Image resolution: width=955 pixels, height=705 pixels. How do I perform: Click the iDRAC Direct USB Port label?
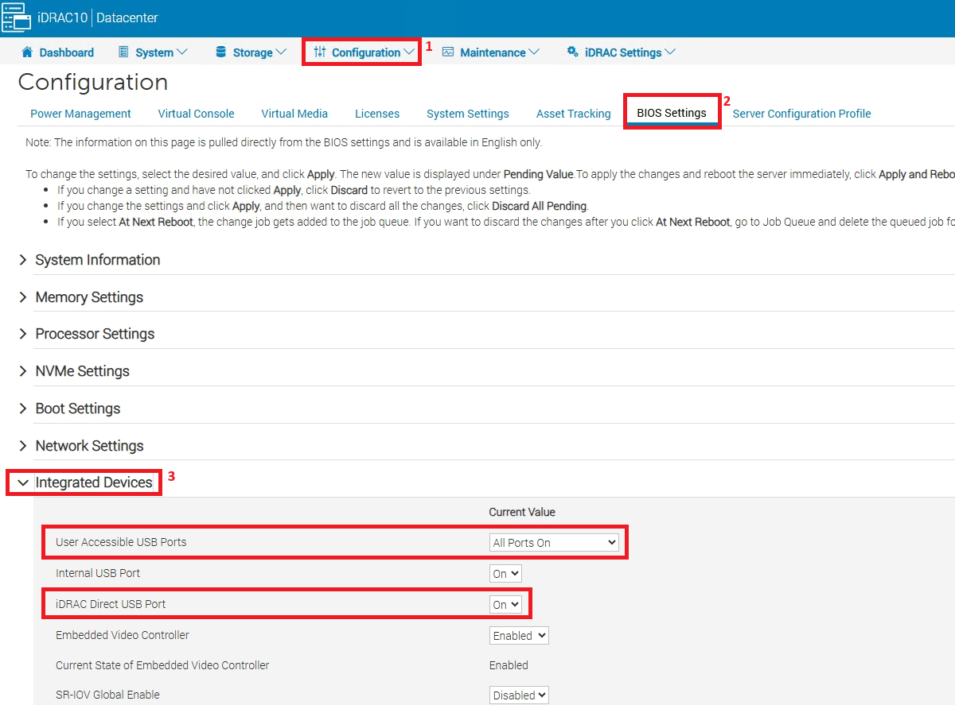click(x=111, y=604)
